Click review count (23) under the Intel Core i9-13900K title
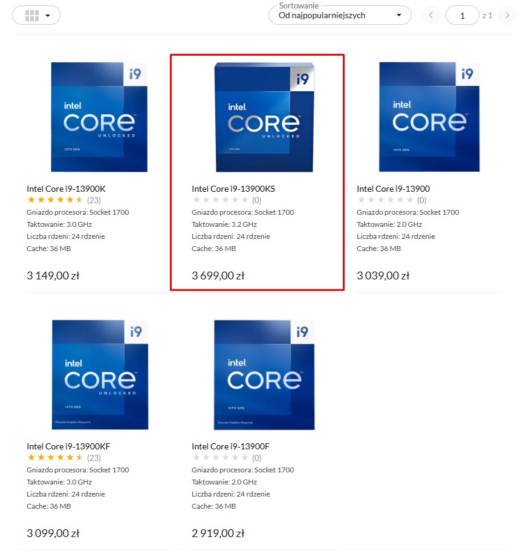This screenshot has height=554, width=523. pos(94,200)
